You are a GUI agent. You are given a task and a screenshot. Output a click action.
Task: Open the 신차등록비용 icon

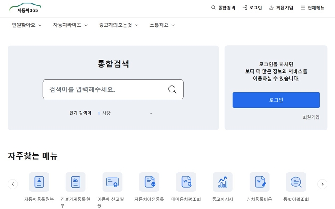259,182
